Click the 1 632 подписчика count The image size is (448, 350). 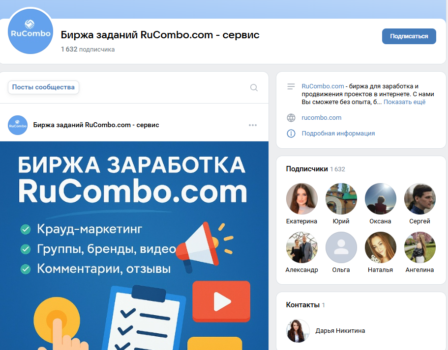(88, 50)
